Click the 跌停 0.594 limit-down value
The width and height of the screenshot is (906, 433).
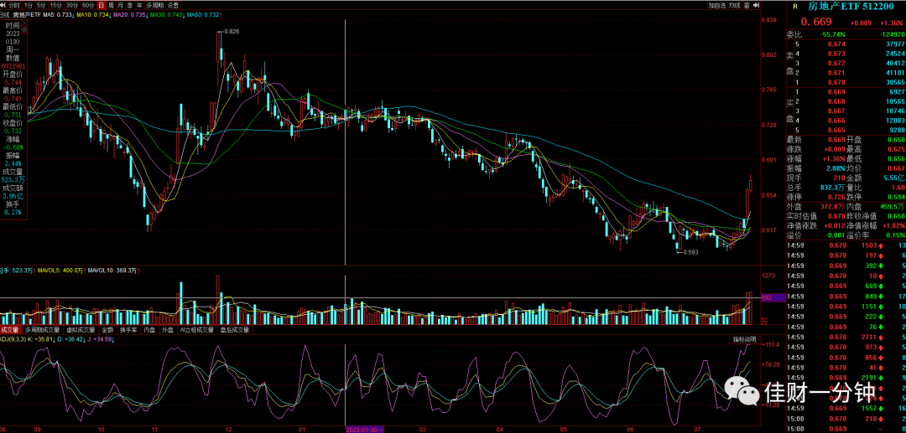point(896,197)
